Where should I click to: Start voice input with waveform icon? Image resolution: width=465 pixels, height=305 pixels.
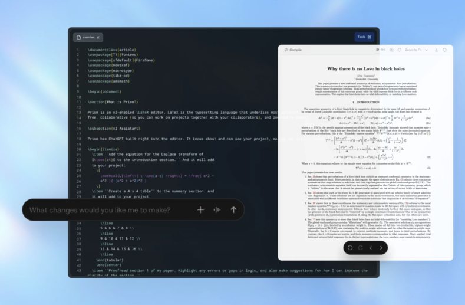[217, 210]
